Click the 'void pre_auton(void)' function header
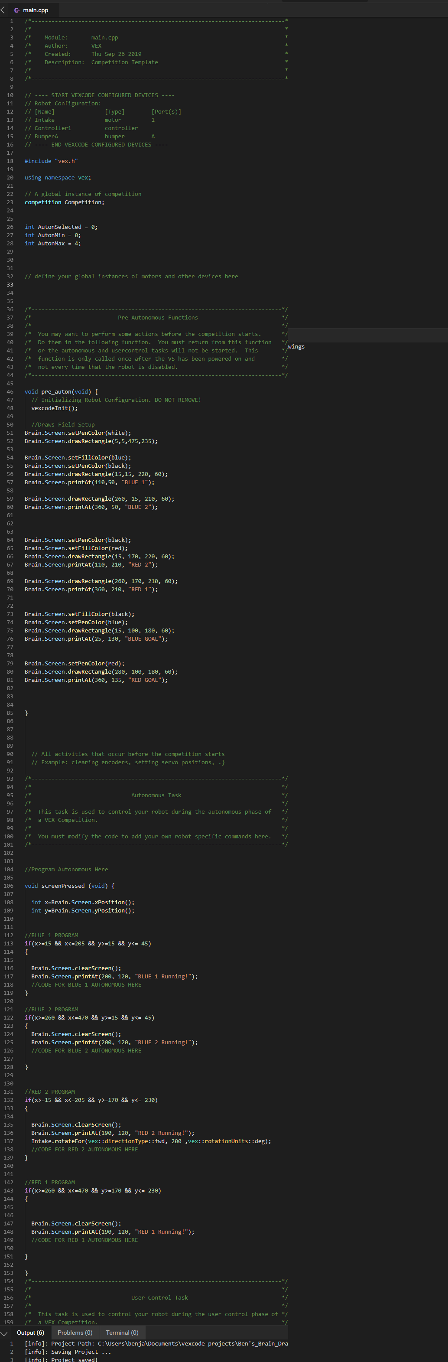Screen dimensions: 448x1362 [61, 392]
